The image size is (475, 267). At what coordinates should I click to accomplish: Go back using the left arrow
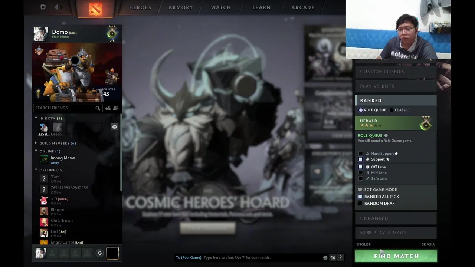(56, 7)
